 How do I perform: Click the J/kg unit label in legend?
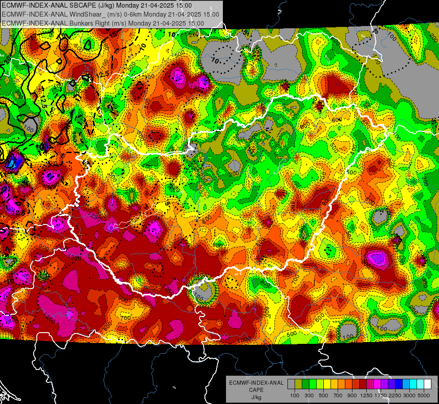point(256,397)
